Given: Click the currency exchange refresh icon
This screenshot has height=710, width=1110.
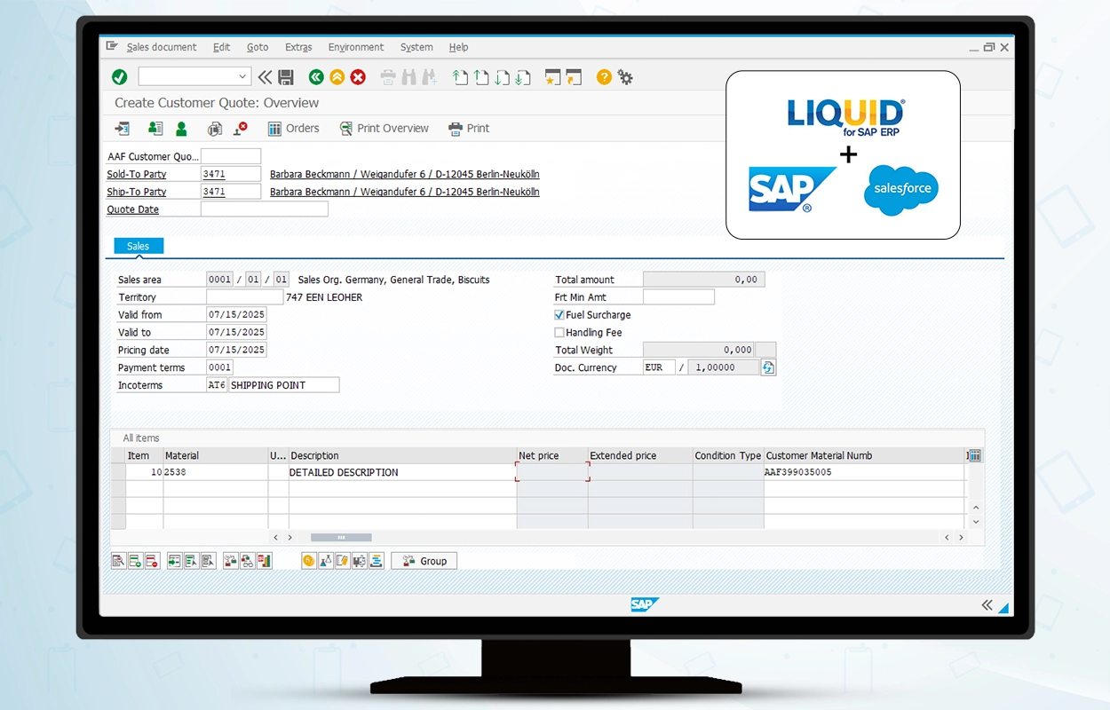Looking at the screenshot, I should (x=769, y=367).
